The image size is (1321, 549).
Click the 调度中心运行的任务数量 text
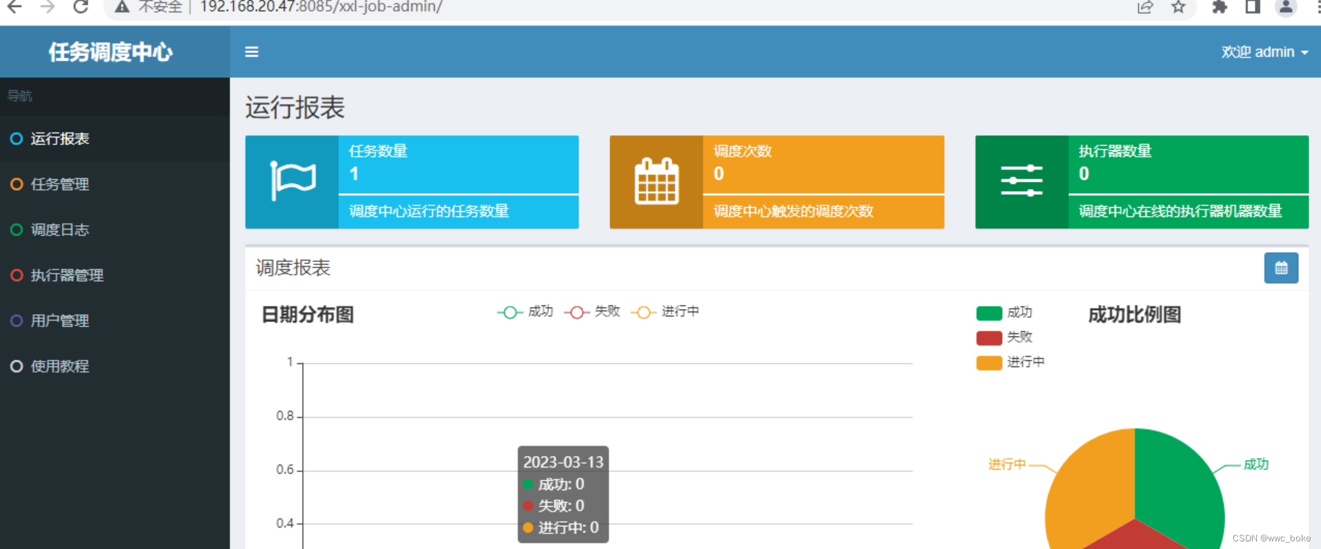click(x=429, y=211)
